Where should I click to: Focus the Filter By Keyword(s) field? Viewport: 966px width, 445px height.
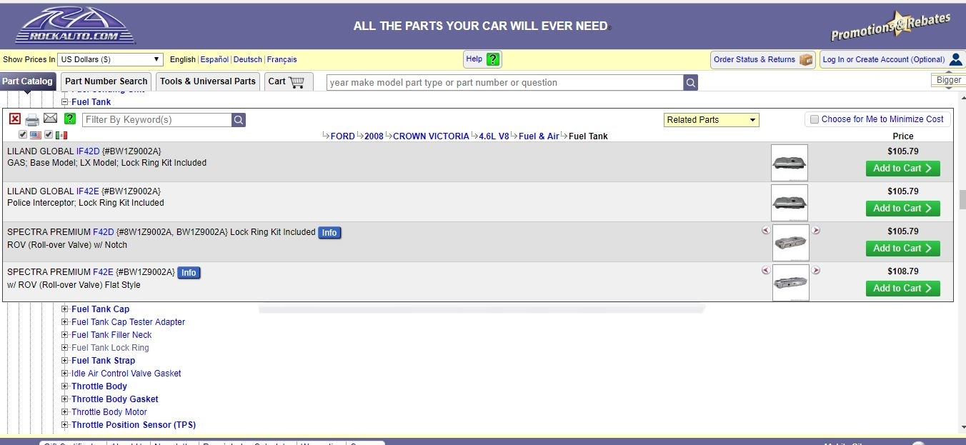click(x=157, y=120)
